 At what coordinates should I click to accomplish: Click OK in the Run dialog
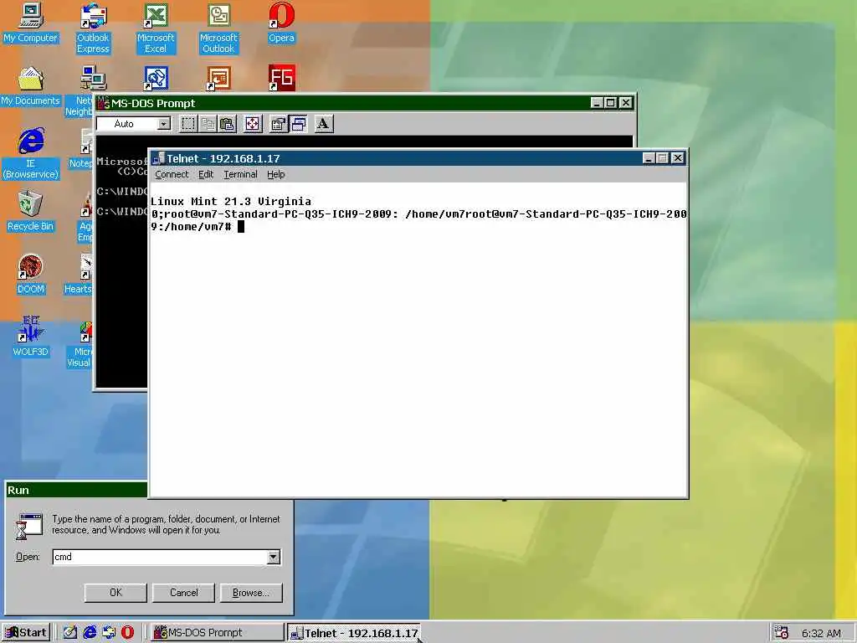(x=115, y=593)
